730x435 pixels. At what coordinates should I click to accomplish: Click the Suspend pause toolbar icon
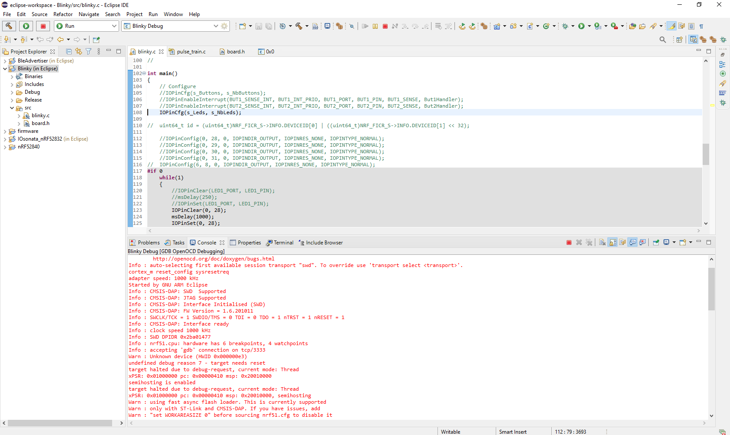coord(375,26)
